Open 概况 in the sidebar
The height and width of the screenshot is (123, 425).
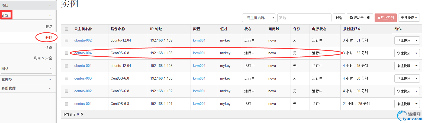click(49, 27)
